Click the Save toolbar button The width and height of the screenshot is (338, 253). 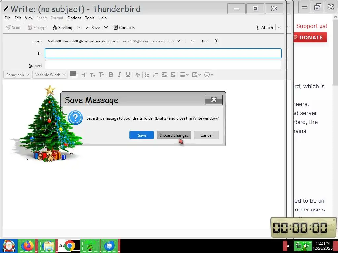(x=93, y=28)
